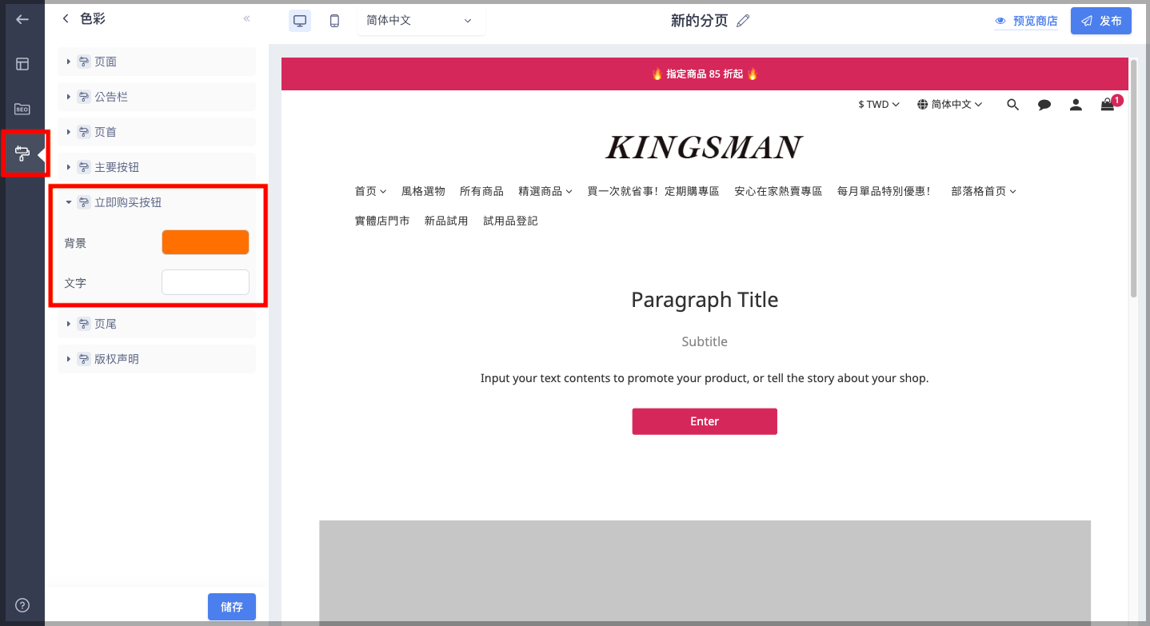Go back from 色彩 panel chevron

(x=66, y=18)
